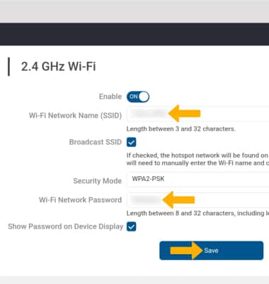Click the Wi-Fi Network Name (SSID) field
Image resolution: width=269 pixels, height=284 pixels.
(x=198, y=114)
